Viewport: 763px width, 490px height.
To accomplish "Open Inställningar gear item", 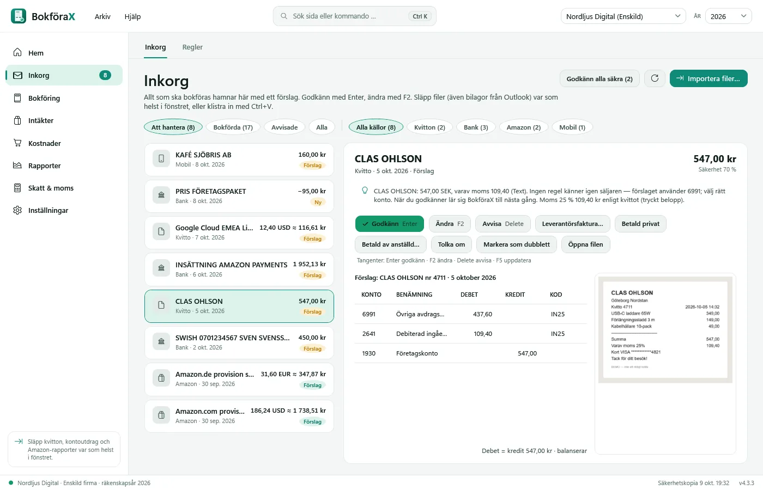I will click(x=64, y=210).
